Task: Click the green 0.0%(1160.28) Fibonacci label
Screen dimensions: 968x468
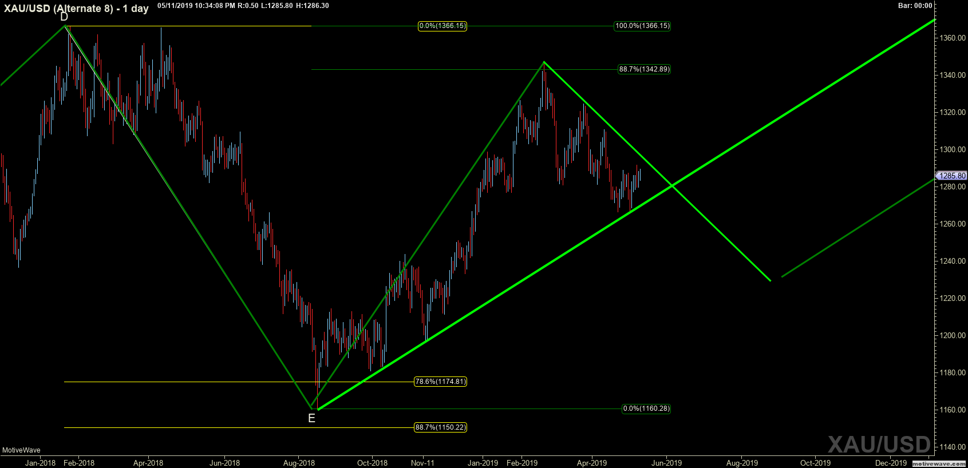Action: click(x=646, y=408)
